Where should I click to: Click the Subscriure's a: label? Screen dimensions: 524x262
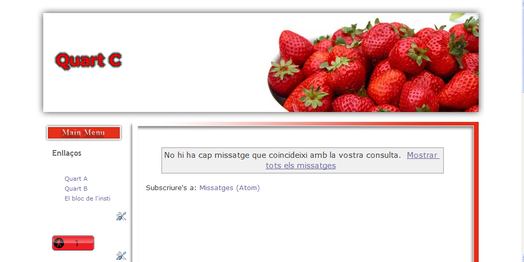click(171, 188)
